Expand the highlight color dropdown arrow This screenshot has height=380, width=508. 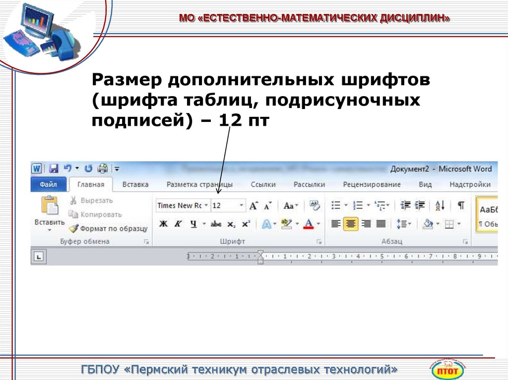[x=297, y=223]
